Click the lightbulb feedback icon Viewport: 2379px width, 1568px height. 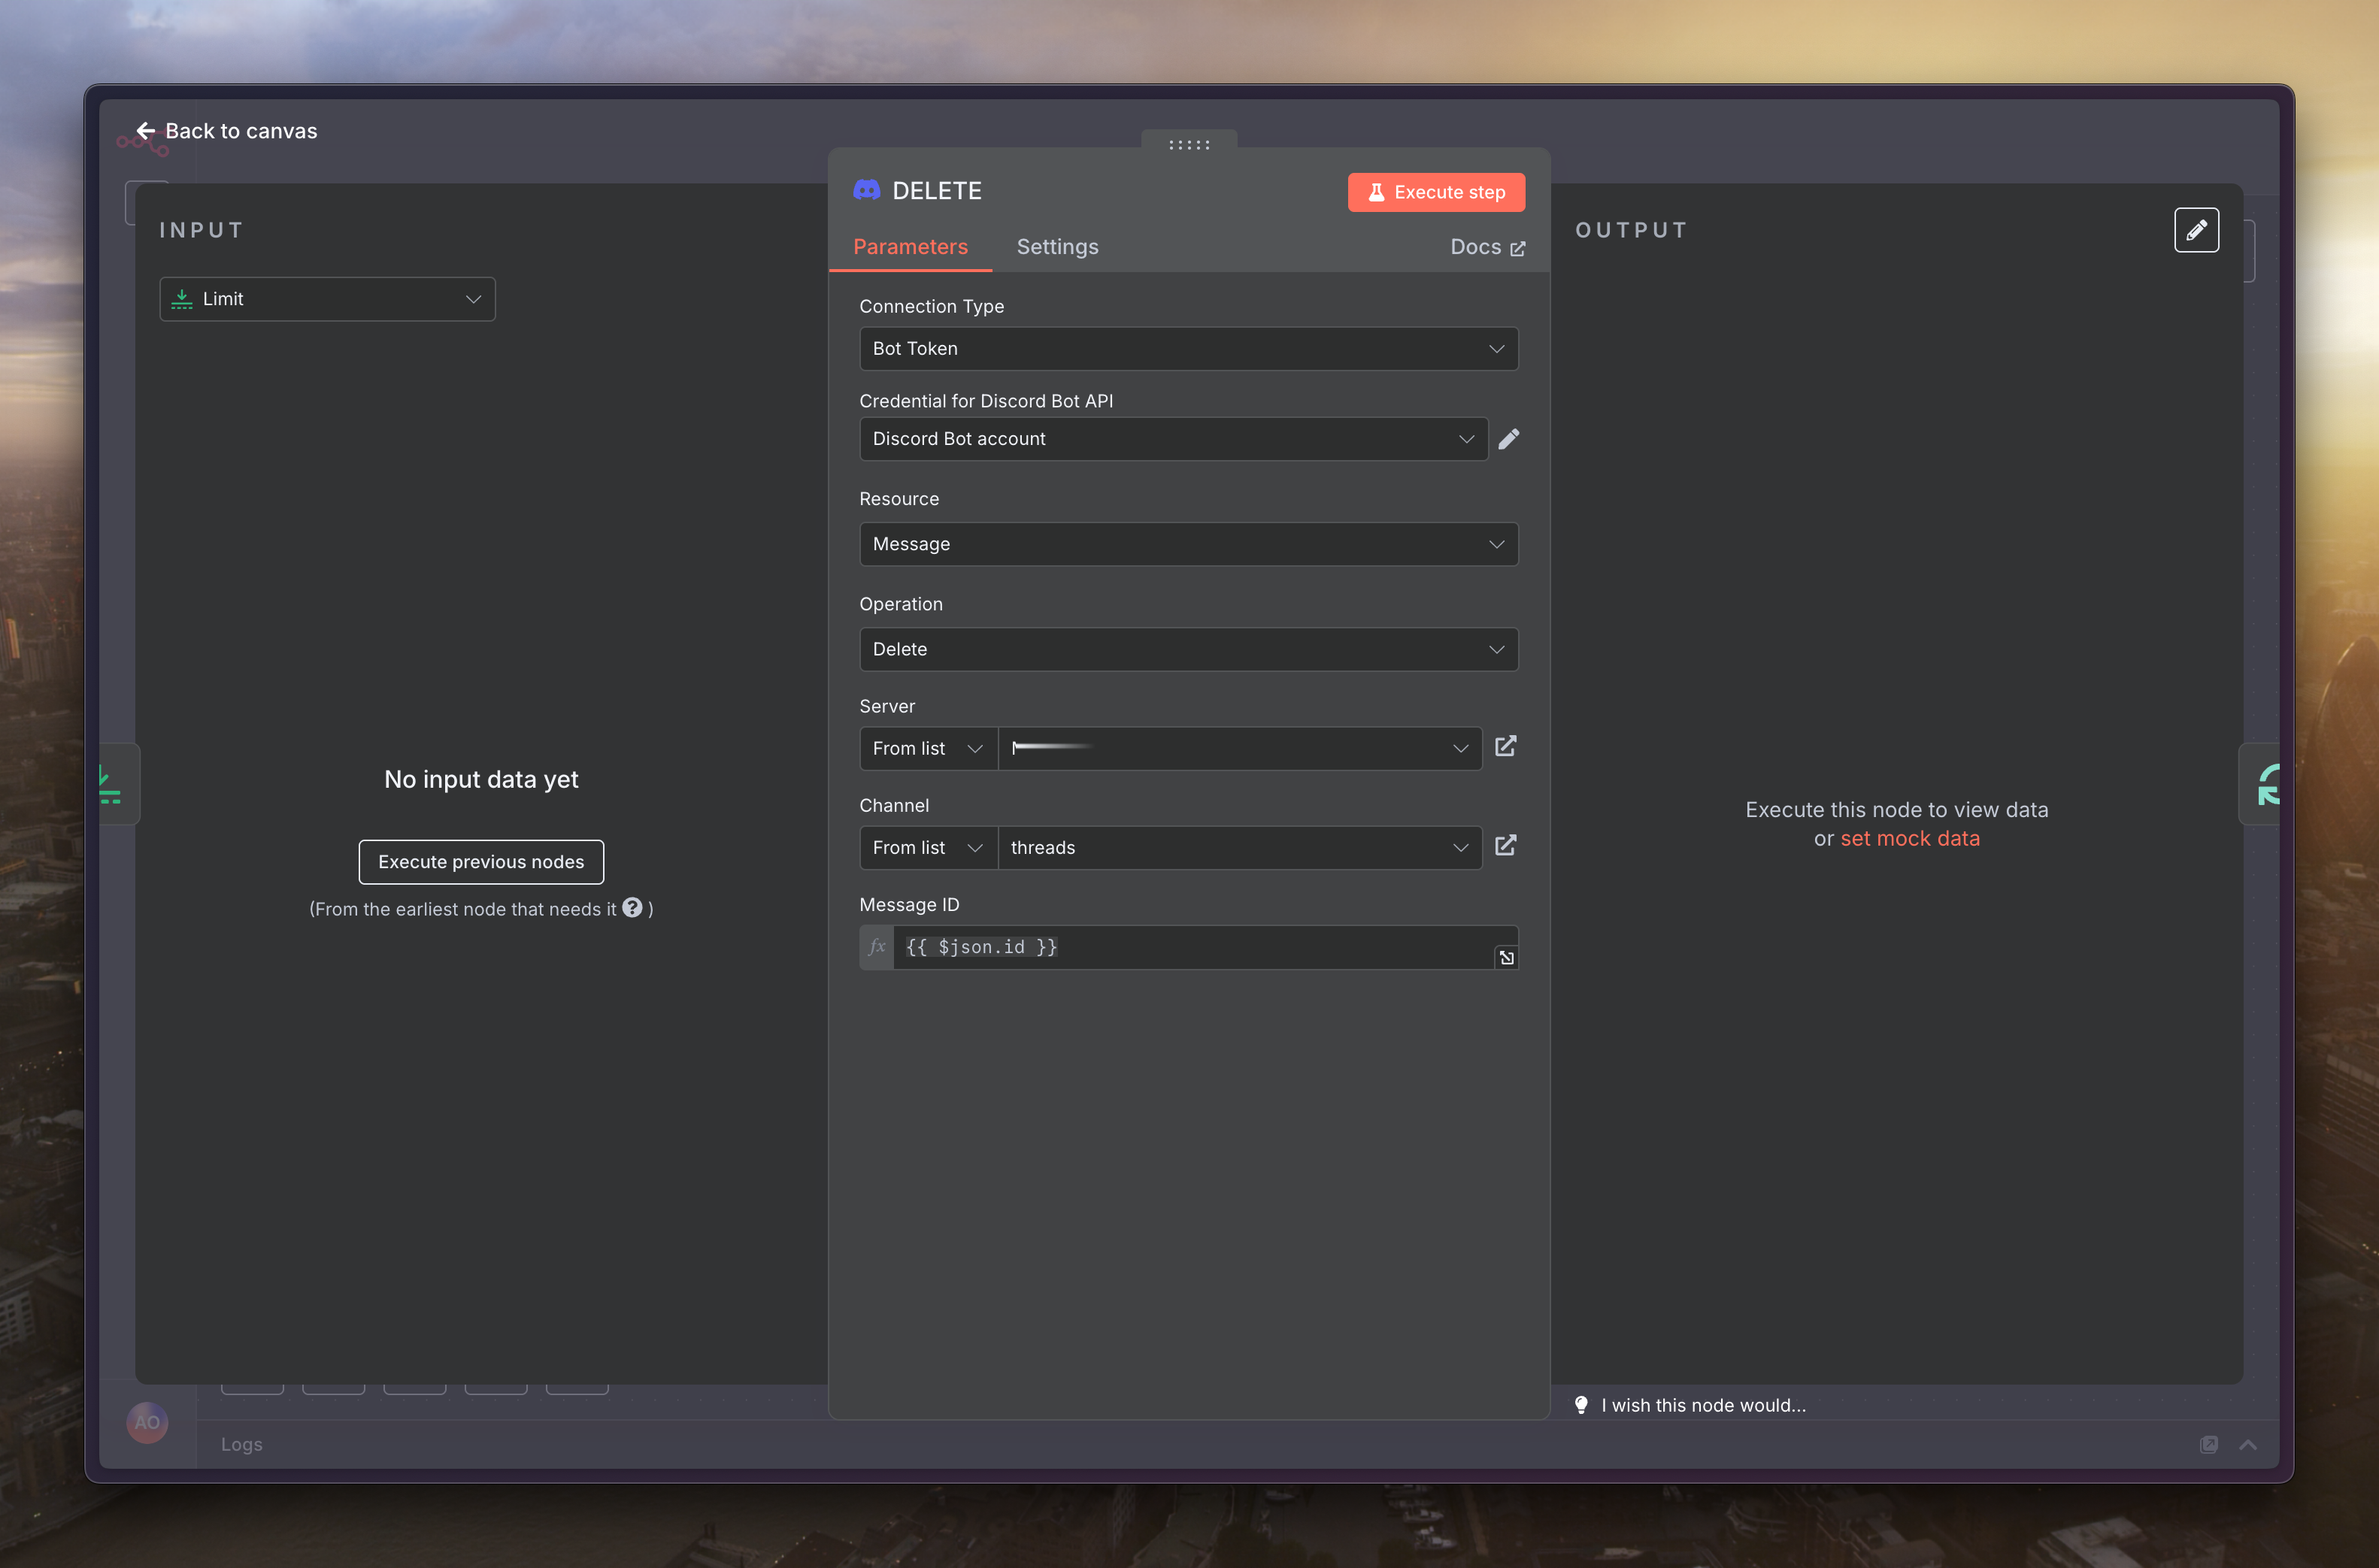[1581, 1405]
